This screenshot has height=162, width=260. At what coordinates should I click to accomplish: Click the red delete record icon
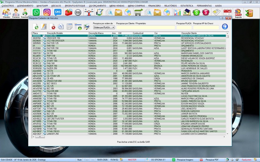pyautogui.click(x=53, y=27)
